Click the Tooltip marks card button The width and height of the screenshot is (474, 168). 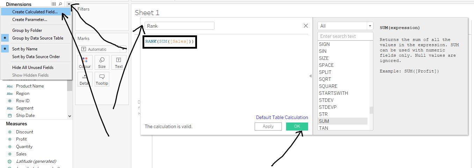(x=102, y=79)
